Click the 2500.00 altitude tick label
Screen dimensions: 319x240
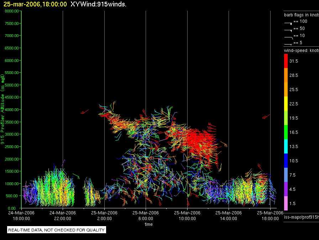pos(12,147)
